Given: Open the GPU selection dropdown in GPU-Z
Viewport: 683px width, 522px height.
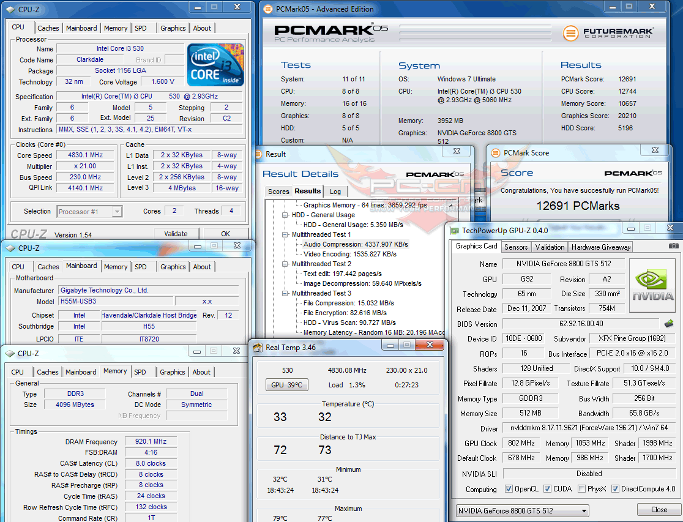Looking at the screenshot, I should (x=522, y=510).
